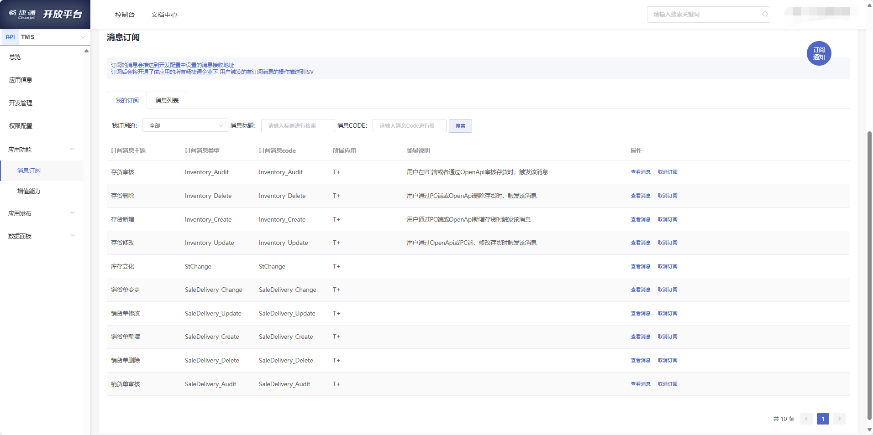
Task: Click the Chanjet open platform logo
Action: pos(45,14)
